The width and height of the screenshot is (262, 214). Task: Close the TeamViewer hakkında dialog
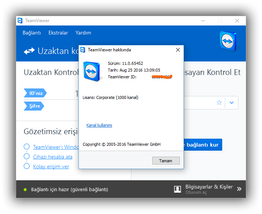[x=178, y=50]
